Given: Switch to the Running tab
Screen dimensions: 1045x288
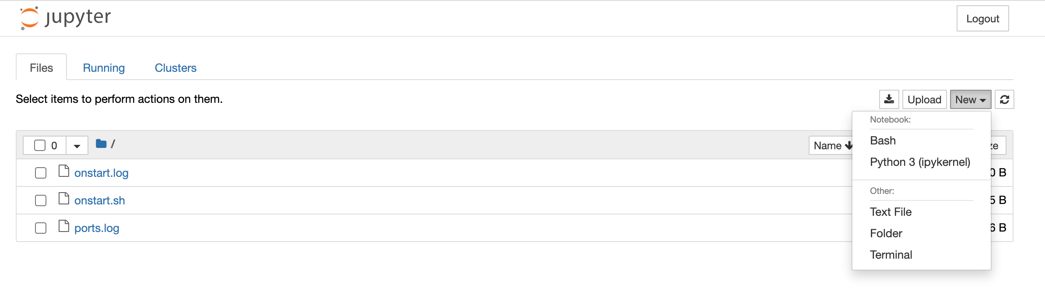Looking at the screenshot, I should [x=104, y=68].
